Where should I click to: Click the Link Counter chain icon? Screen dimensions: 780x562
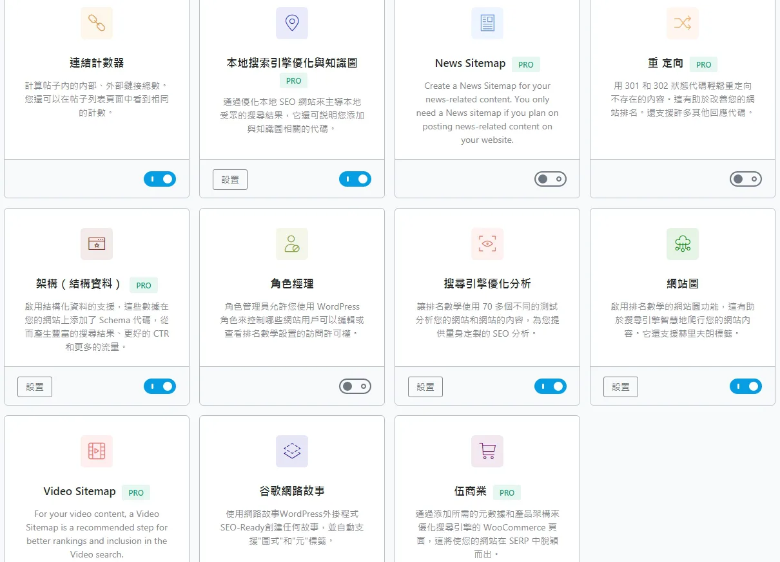97,23
